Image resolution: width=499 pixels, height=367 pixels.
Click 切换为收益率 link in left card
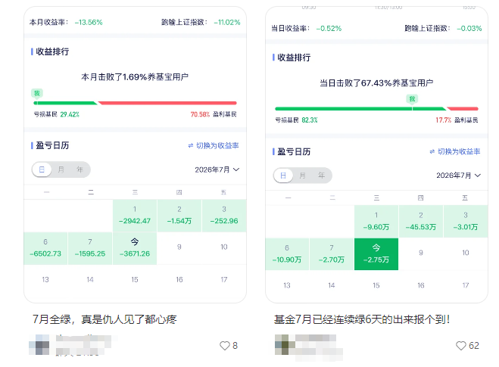click(x=214, y=145)
